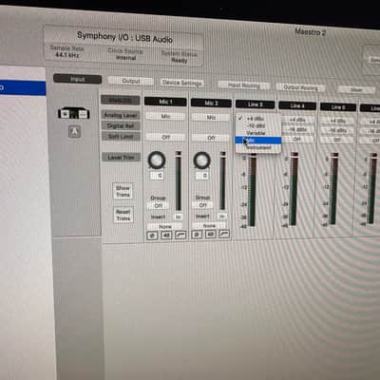This screenshot has height=380, width=380.
Task: Open the Line 4 -16 dBfs digital reference dropdown
Action: click(x=297, y=129)
